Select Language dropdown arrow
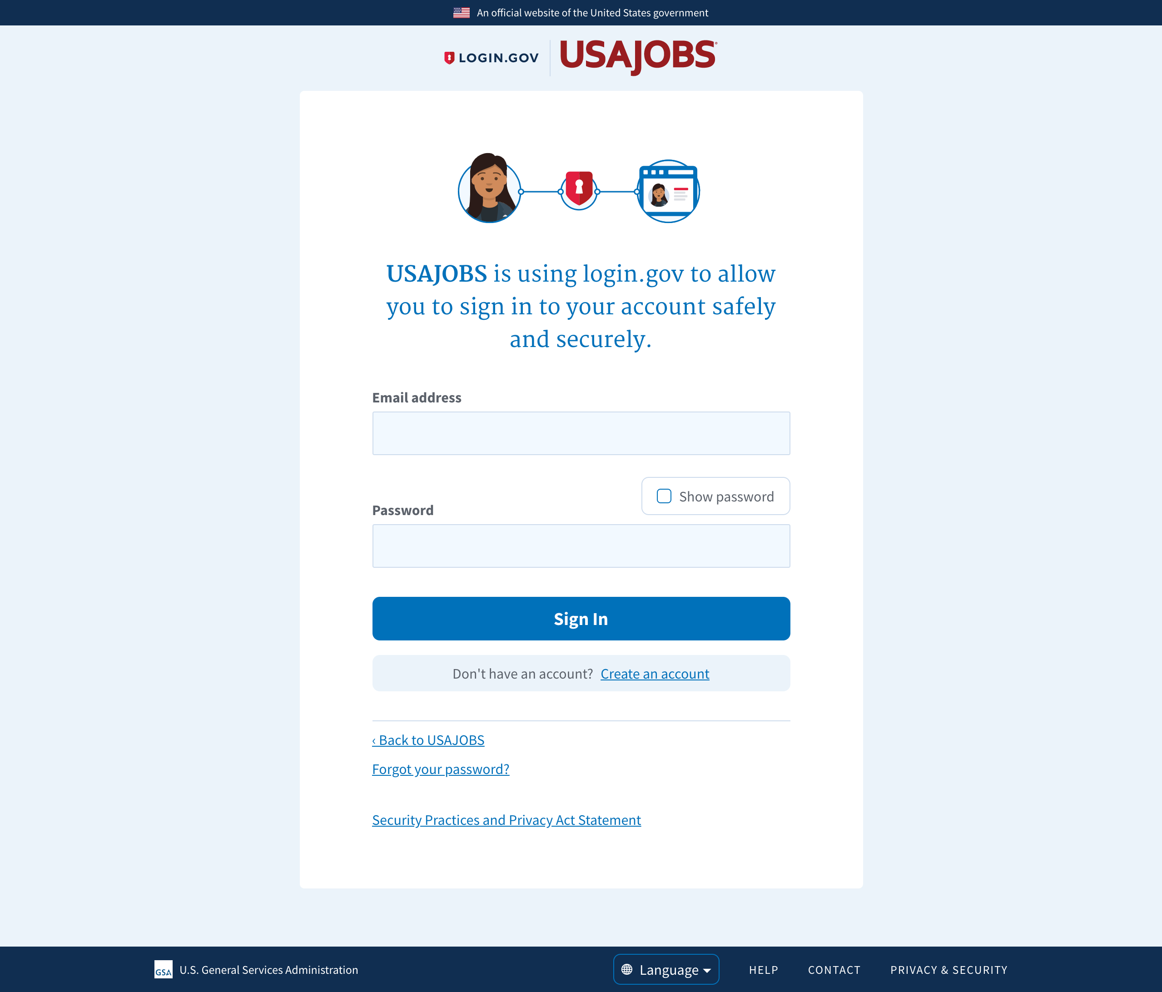Viewport: 1162px width, 992px height. tap(708, 968)
